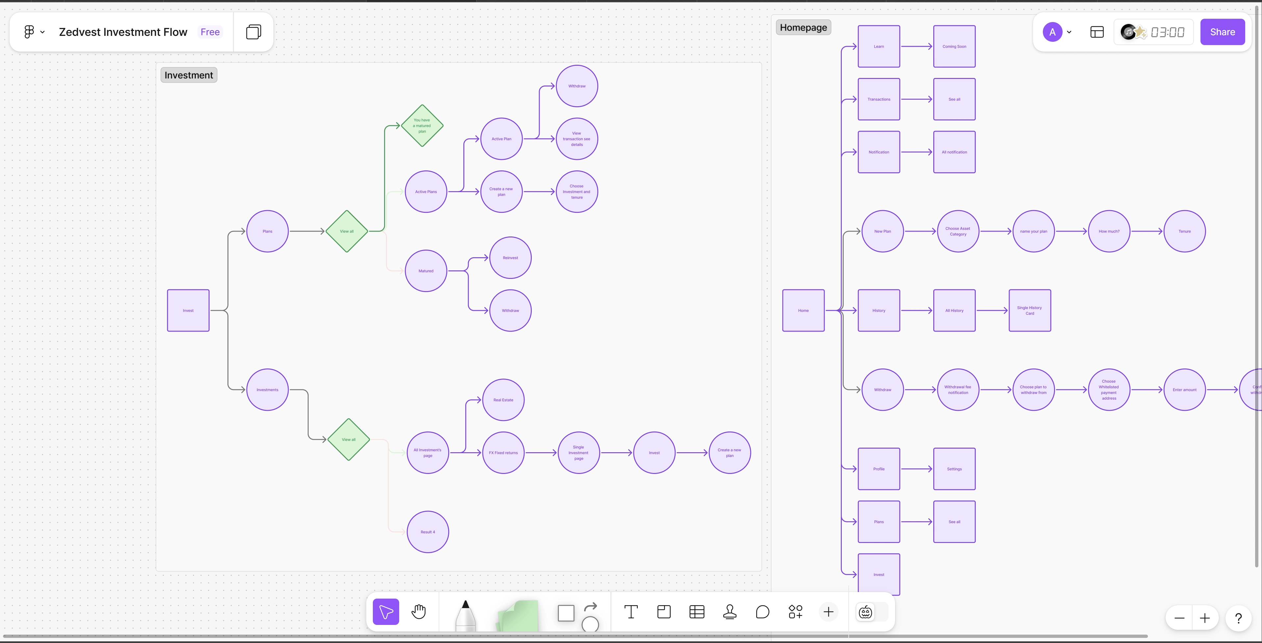Insert a table with Table tool

pos(697,612)
